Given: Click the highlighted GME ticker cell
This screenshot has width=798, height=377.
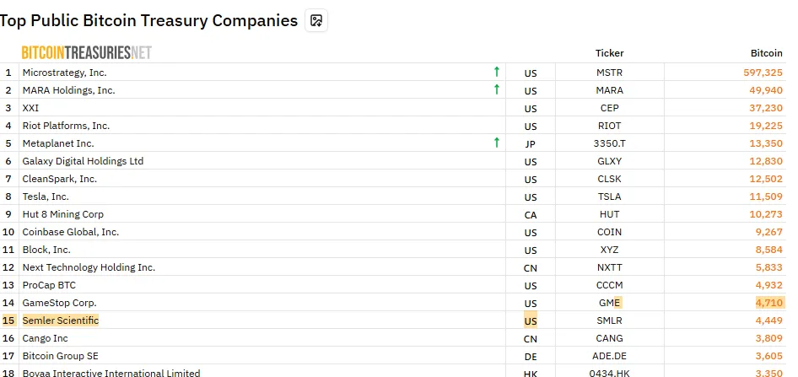Looking at the screenshot, I should [x=609, y=303].
